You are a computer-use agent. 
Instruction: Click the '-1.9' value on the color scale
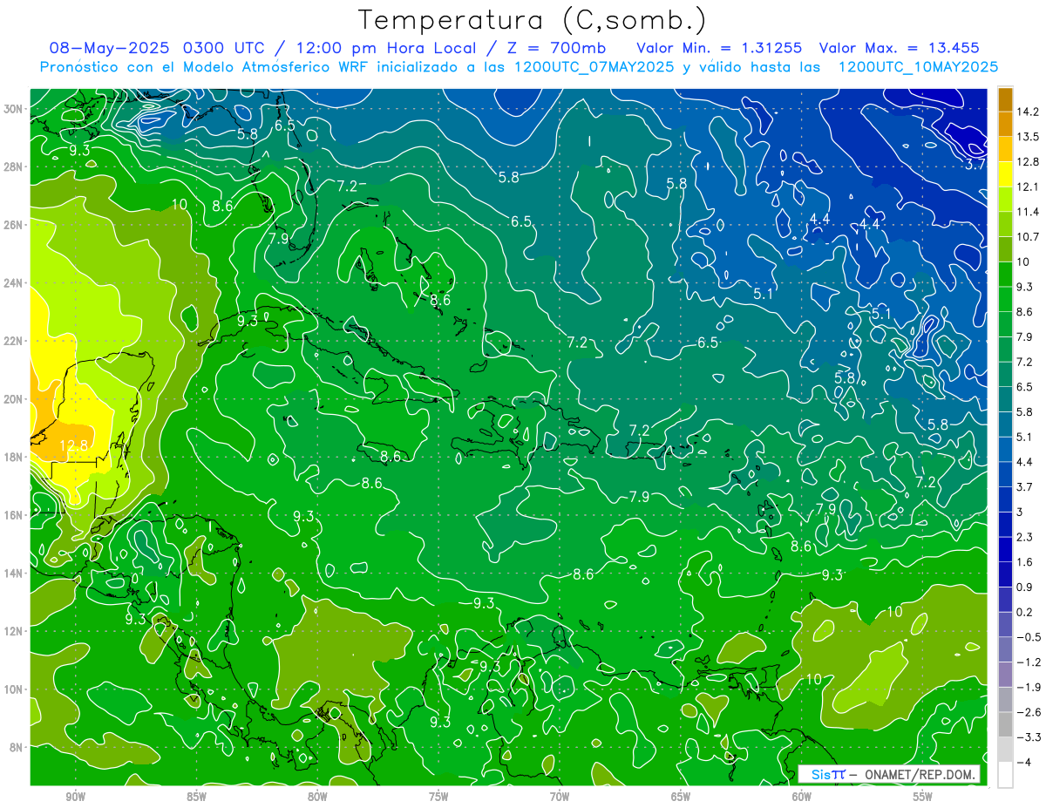(1028, 687)
